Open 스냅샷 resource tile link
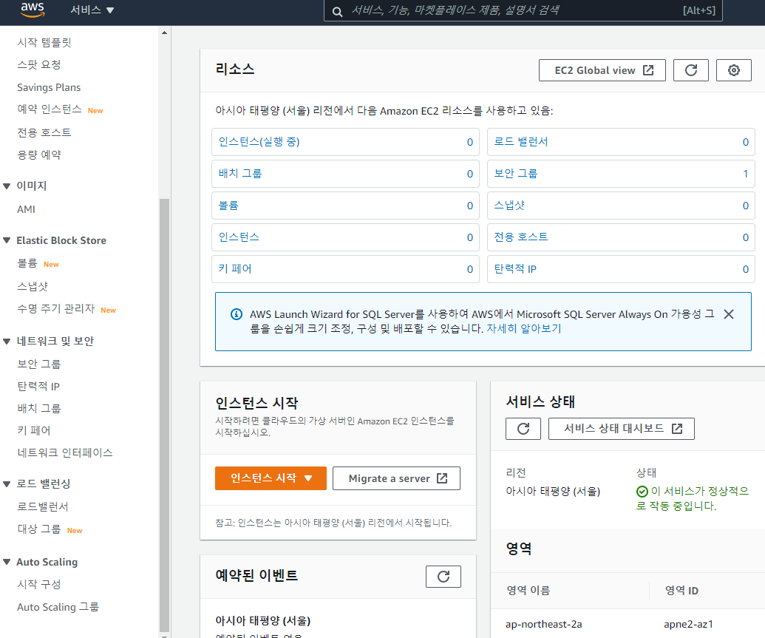Image resolution: width=765 pixels, height=638 pixels. pyautogui.click(x=509, y=206)
